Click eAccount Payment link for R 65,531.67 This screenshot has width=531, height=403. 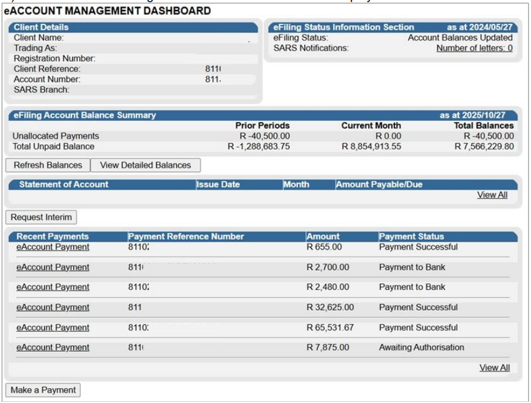tap(52, 327)
